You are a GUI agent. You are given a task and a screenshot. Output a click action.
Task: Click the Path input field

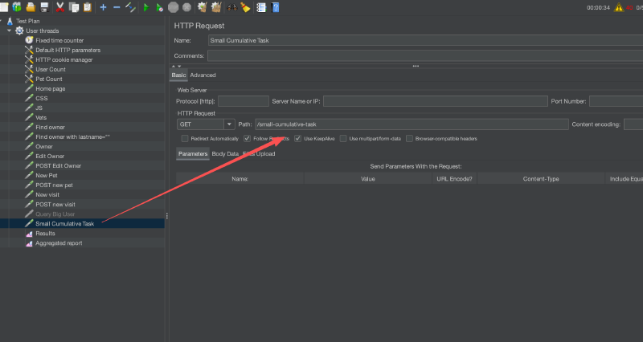411,124
